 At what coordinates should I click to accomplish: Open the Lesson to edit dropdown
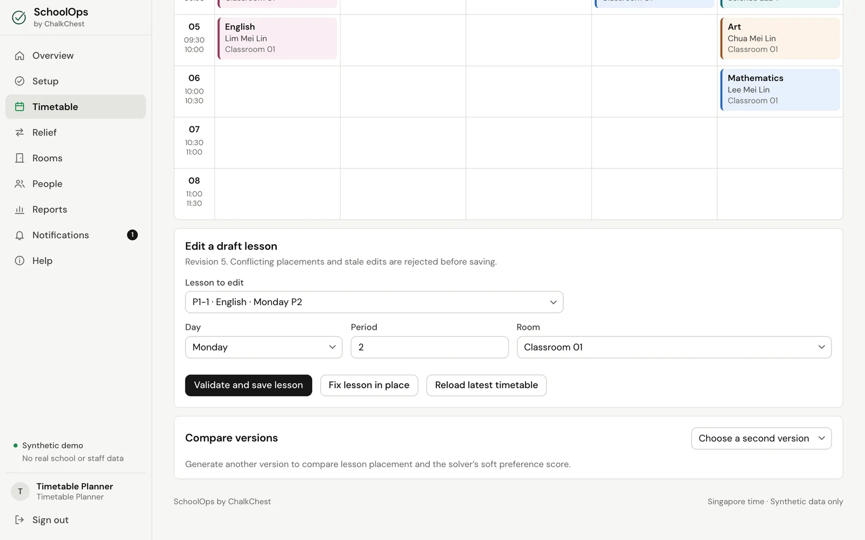(374, 302)
